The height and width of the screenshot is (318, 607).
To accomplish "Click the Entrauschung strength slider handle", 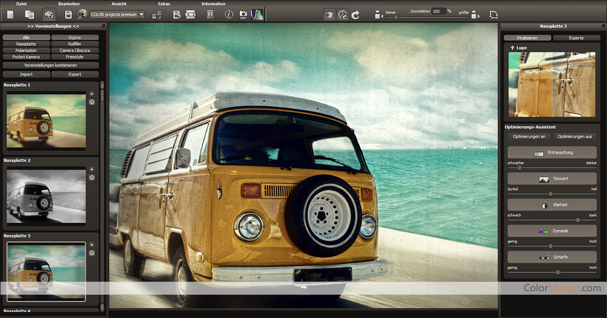I will coord(519,168).
